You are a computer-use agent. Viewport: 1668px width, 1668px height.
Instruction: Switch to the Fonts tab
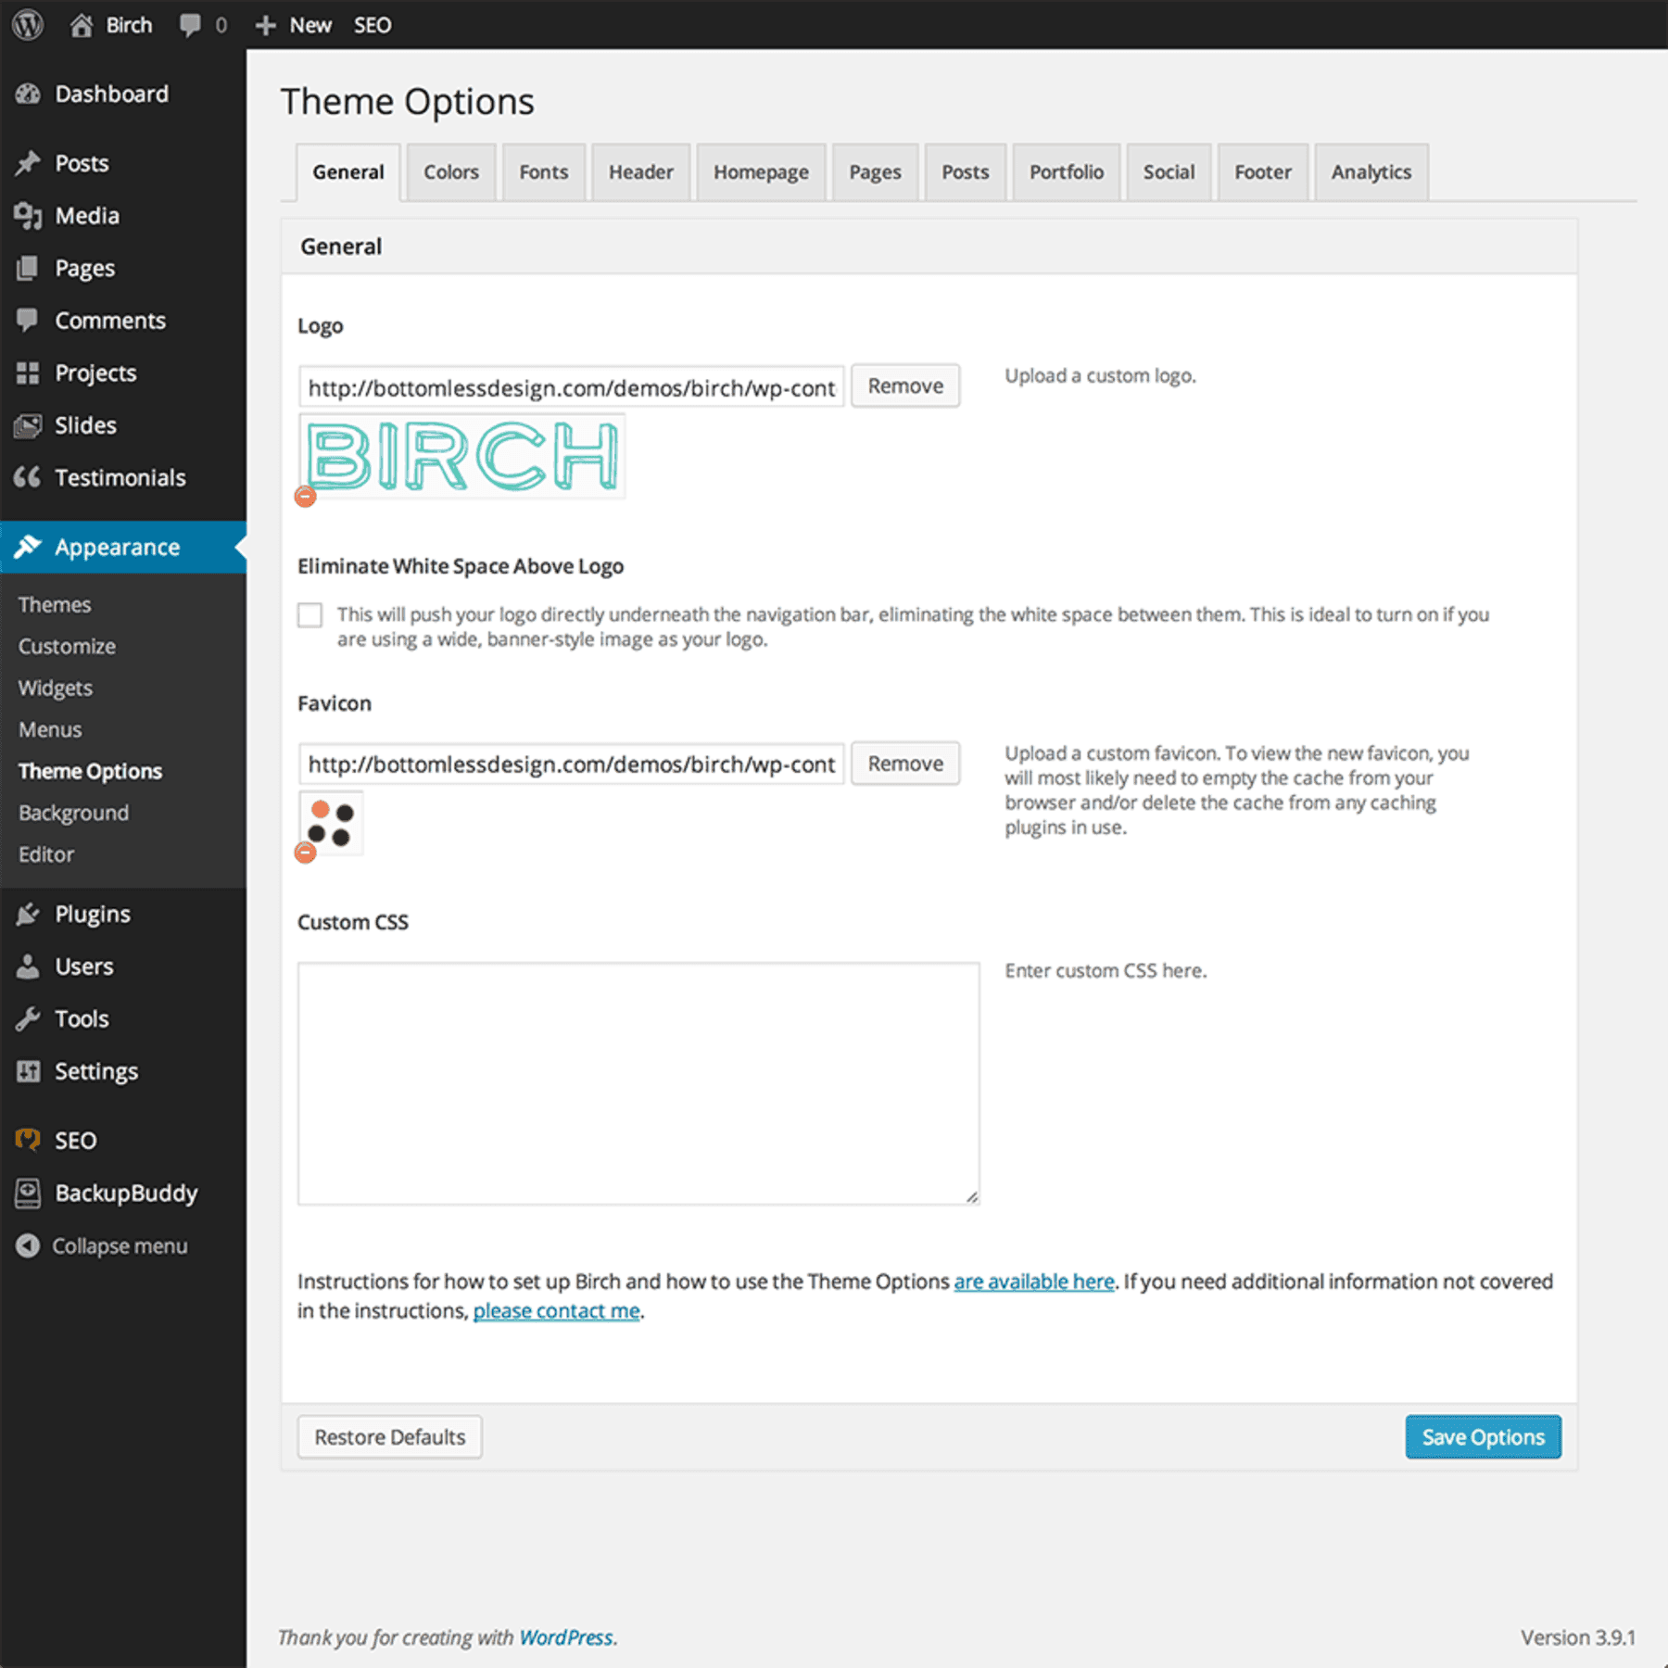[x=544, y=172]
